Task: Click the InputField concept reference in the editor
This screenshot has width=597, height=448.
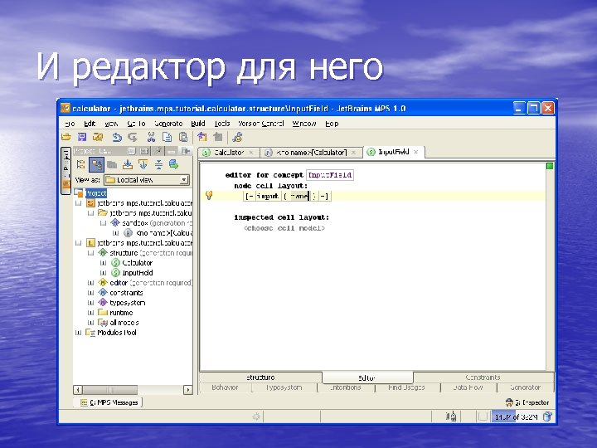Action: [x=330, y=175]
